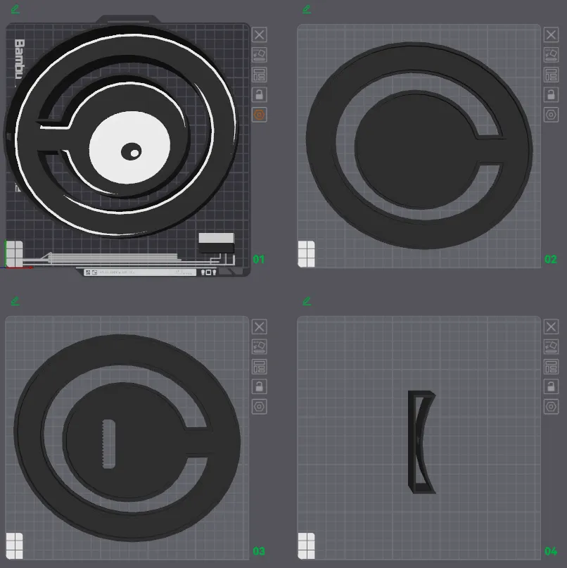Image resolution: width=567 pixels, height=568 pixels.
Task: Remove plate 01 with its X icon
Action: pos(260,34)
